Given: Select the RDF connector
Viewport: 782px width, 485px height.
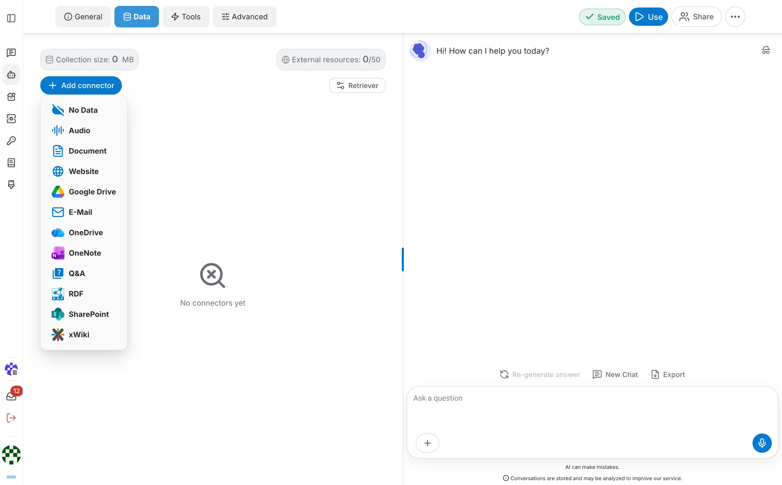Looking at the screenshot, I should [84, 294].
